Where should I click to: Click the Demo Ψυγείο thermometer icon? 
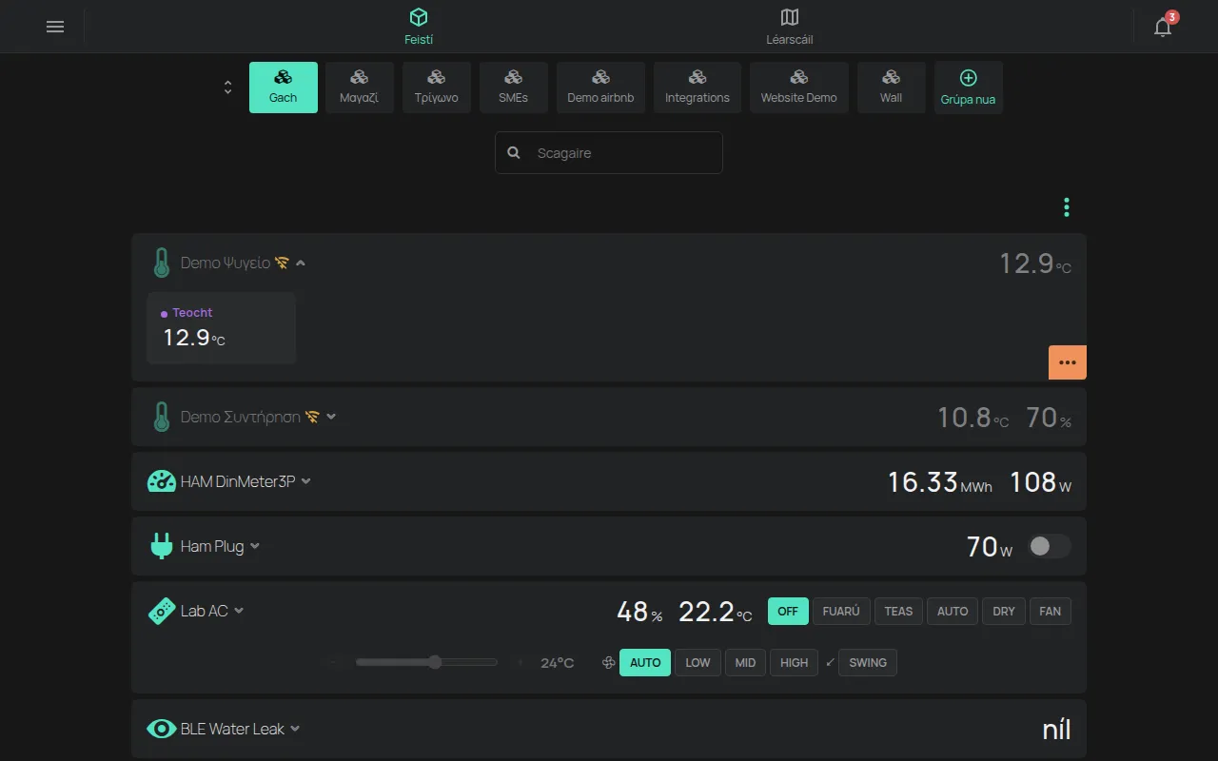[162, 263]
